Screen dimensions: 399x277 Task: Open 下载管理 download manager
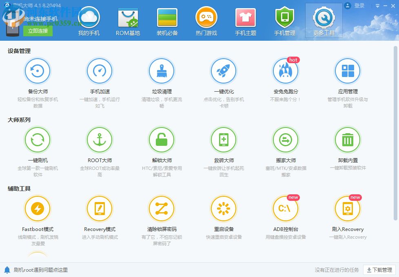[x=380, y=269]
